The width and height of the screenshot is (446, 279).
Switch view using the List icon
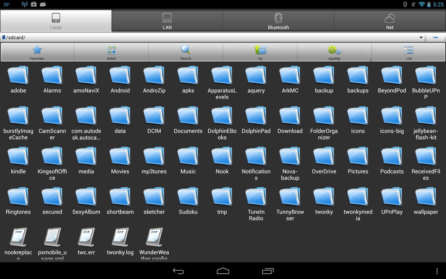pos(409,50)
